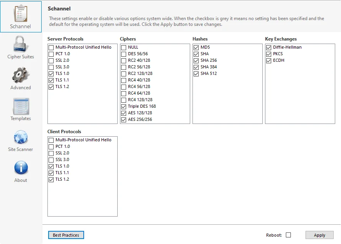This screenshot has width=341, height=244.
Task: Check the RC2 56/128 cipher
Action: pyautogui.click(x=123, y=67)
